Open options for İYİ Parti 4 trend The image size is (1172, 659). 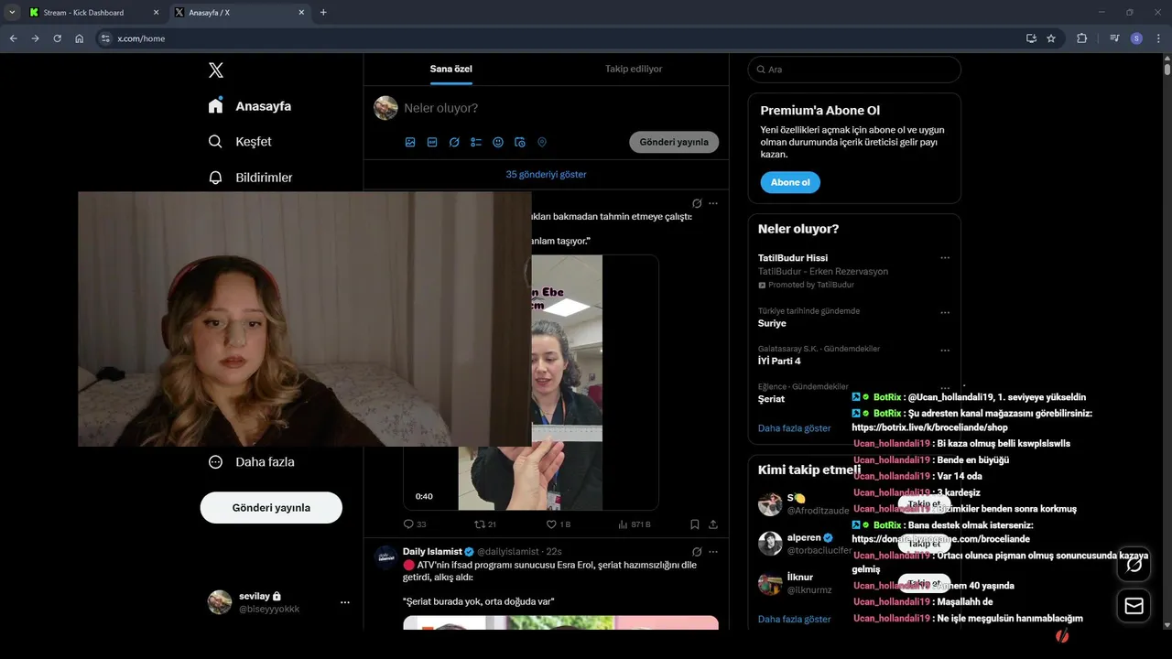(x=945, y=351)
